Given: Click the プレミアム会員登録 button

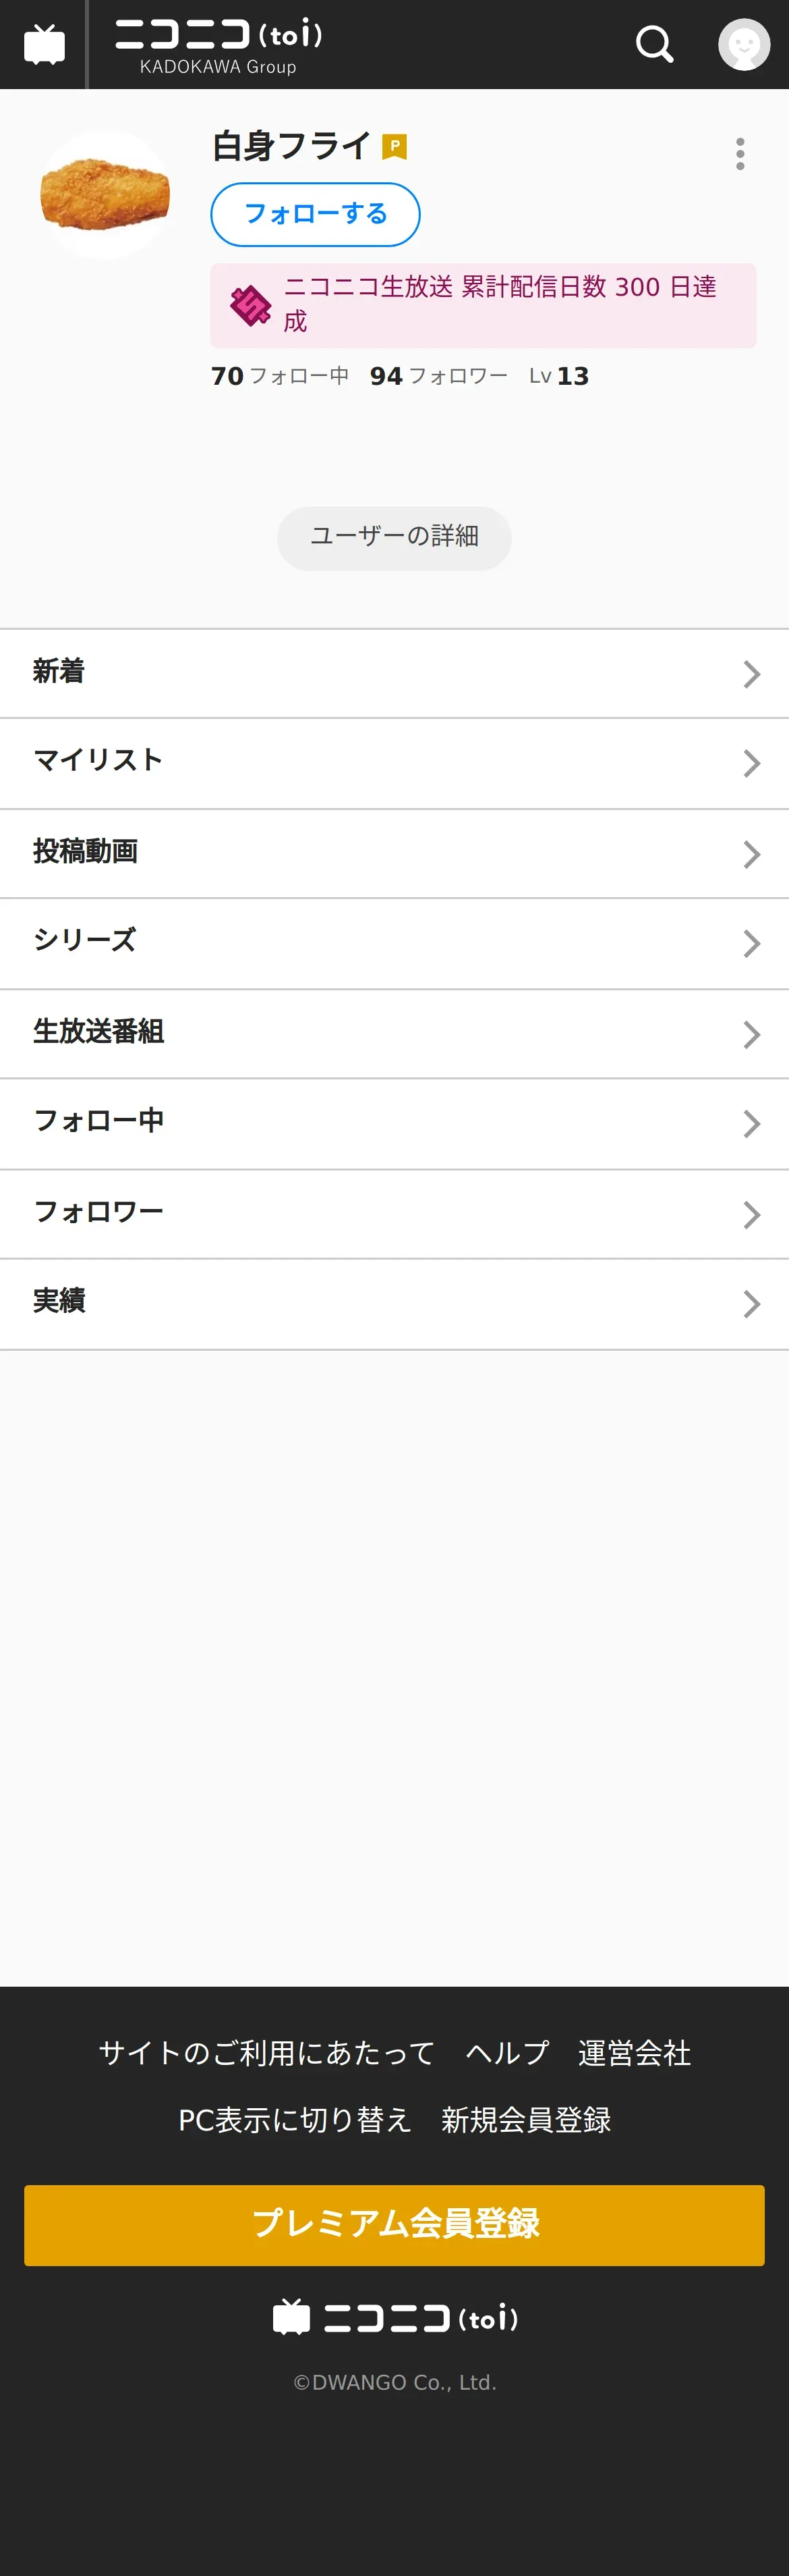Looking at the screenshot, I should [394, 2225].
